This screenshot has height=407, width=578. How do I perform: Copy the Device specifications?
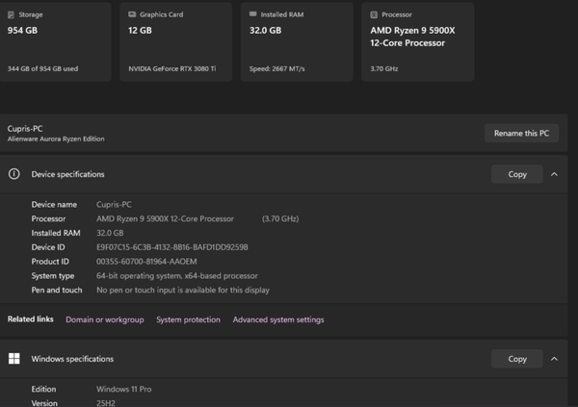click(x=517, y=174)
